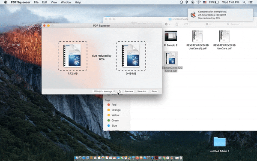Viewport: 257px width, 161px height.
Task: Click the Preview button in PDF Squeezer
Action: click(x=129, y=91)
